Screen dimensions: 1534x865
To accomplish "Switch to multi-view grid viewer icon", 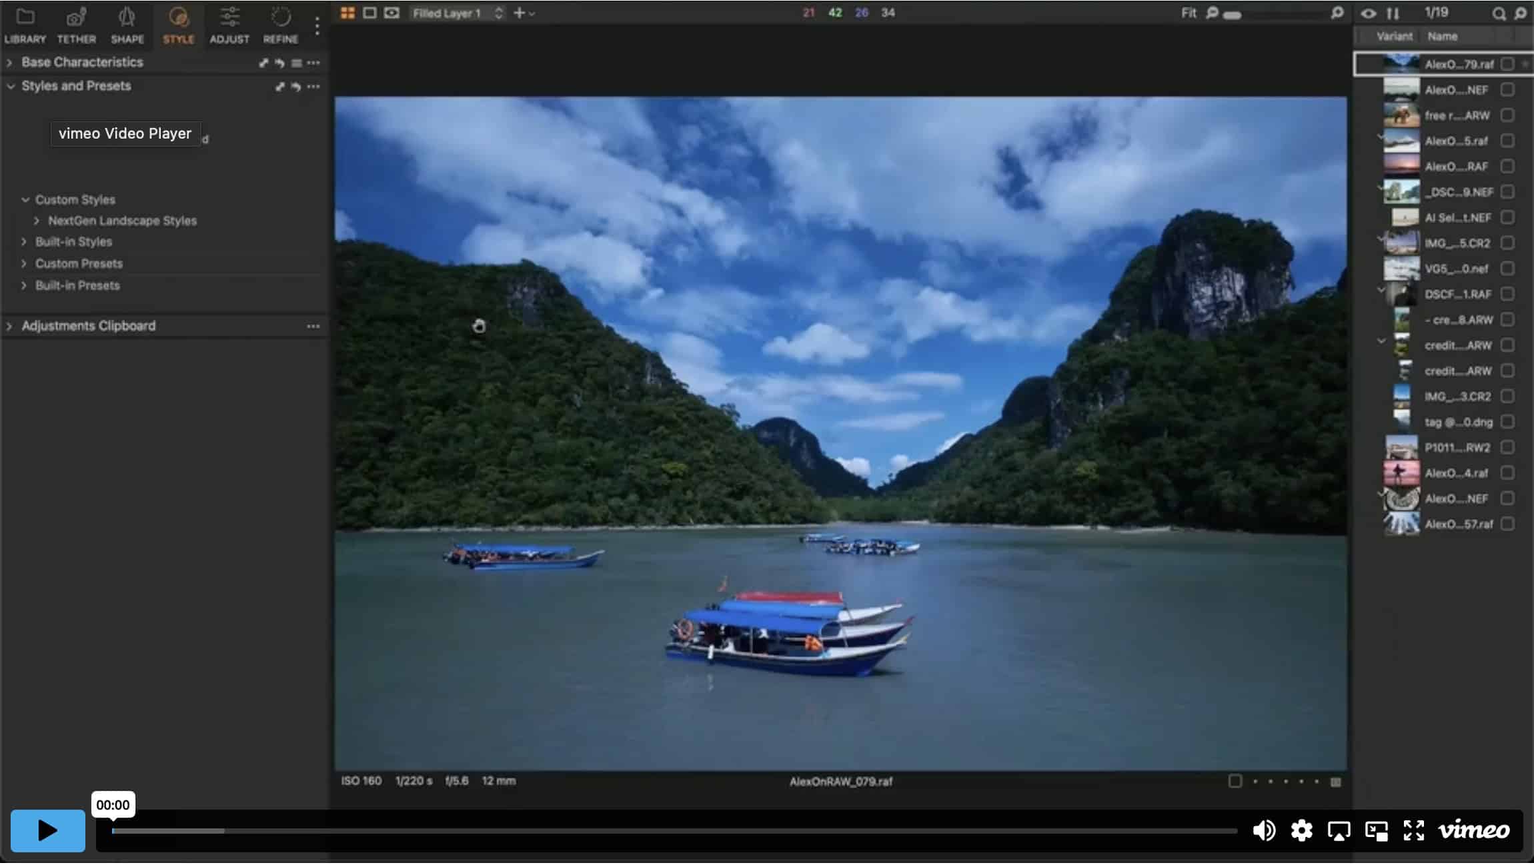I will click(347, 13).
